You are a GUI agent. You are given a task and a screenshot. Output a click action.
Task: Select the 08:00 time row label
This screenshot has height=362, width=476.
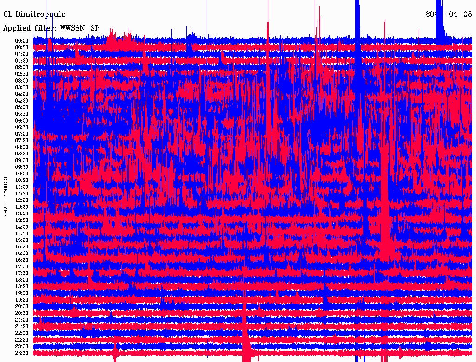tap(22, 147)
